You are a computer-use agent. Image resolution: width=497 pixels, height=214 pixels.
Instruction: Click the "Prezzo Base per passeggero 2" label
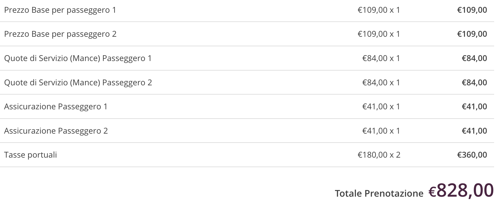coord(60,34)
